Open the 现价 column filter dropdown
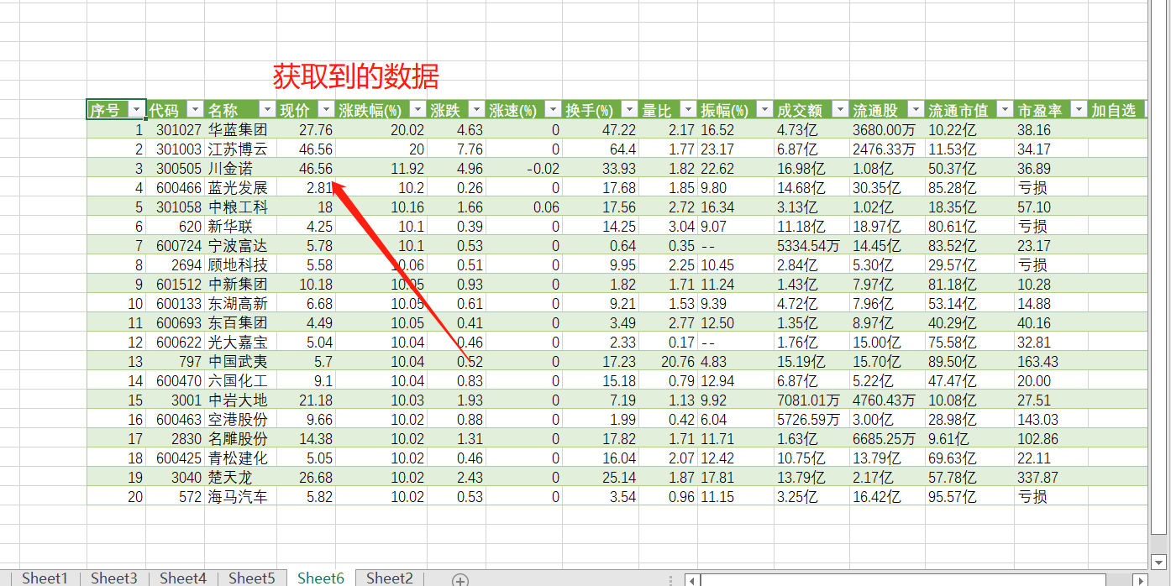1171x586 pixels. click(x=326, y=110)
